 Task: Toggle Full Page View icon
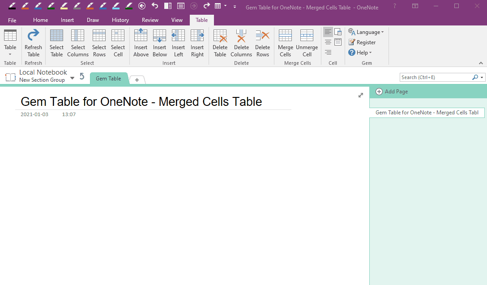(181, 6)
